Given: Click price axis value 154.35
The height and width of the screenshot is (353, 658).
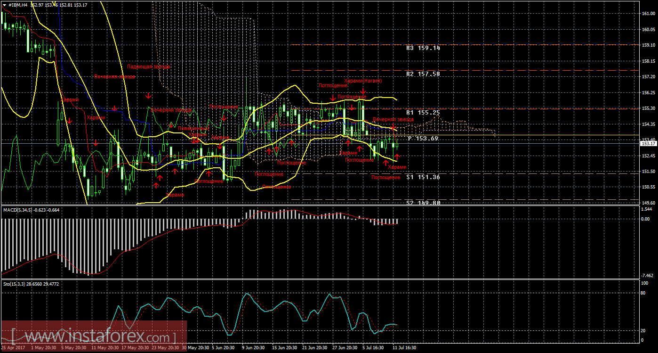Looking at the screenshot, I should (649, 124).
